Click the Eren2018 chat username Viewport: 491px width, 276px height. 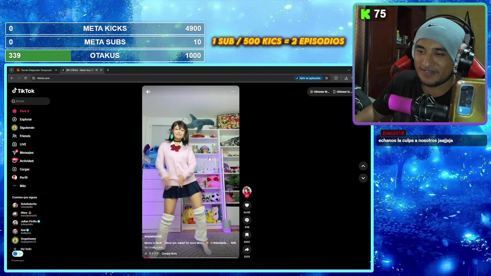coord(393,133)
